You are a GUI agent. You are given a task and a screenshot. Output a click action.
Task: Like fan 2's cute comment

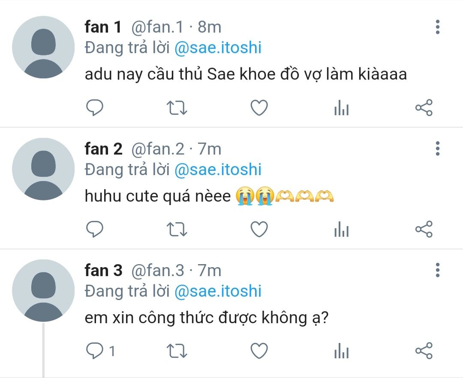pos(259,229)
